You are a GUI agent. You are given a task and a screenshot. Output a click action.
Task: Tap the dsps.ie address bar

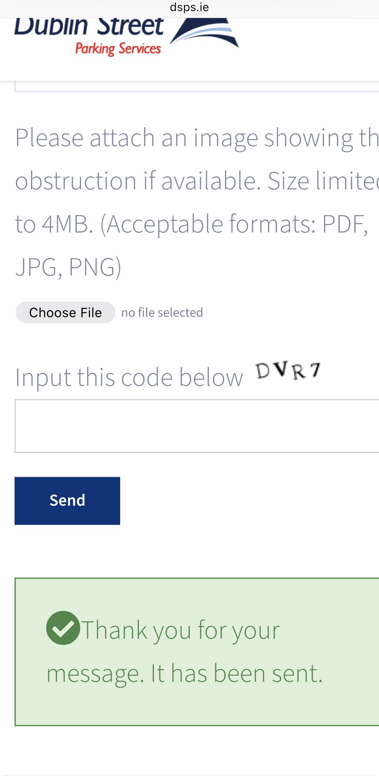[x=189, y=7]
